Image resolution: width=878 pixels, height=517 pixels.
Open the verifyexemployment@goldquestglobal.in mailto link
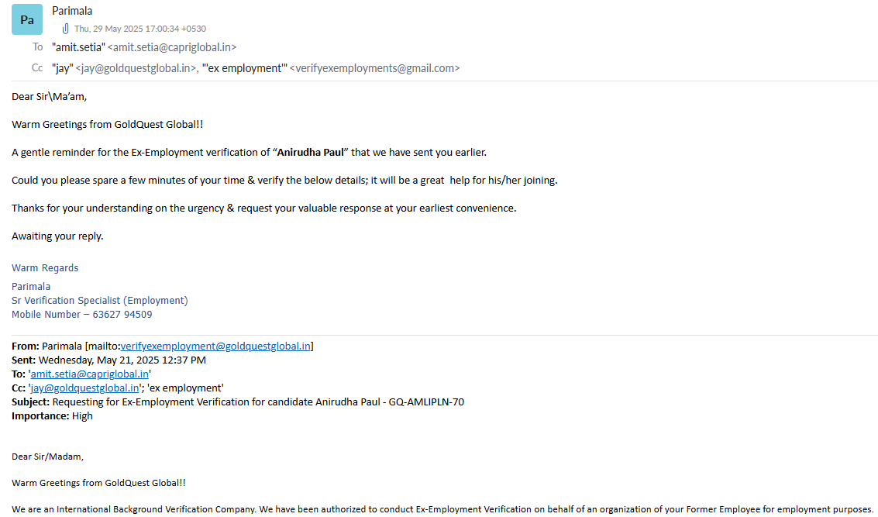click(215, 346)
